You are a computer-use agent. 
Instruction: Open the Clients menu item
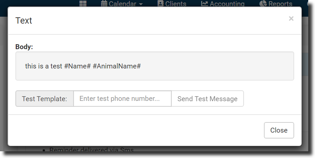(176, 4)
